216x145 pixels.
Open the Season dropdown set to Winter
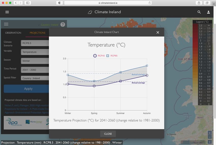coord(35,61)
